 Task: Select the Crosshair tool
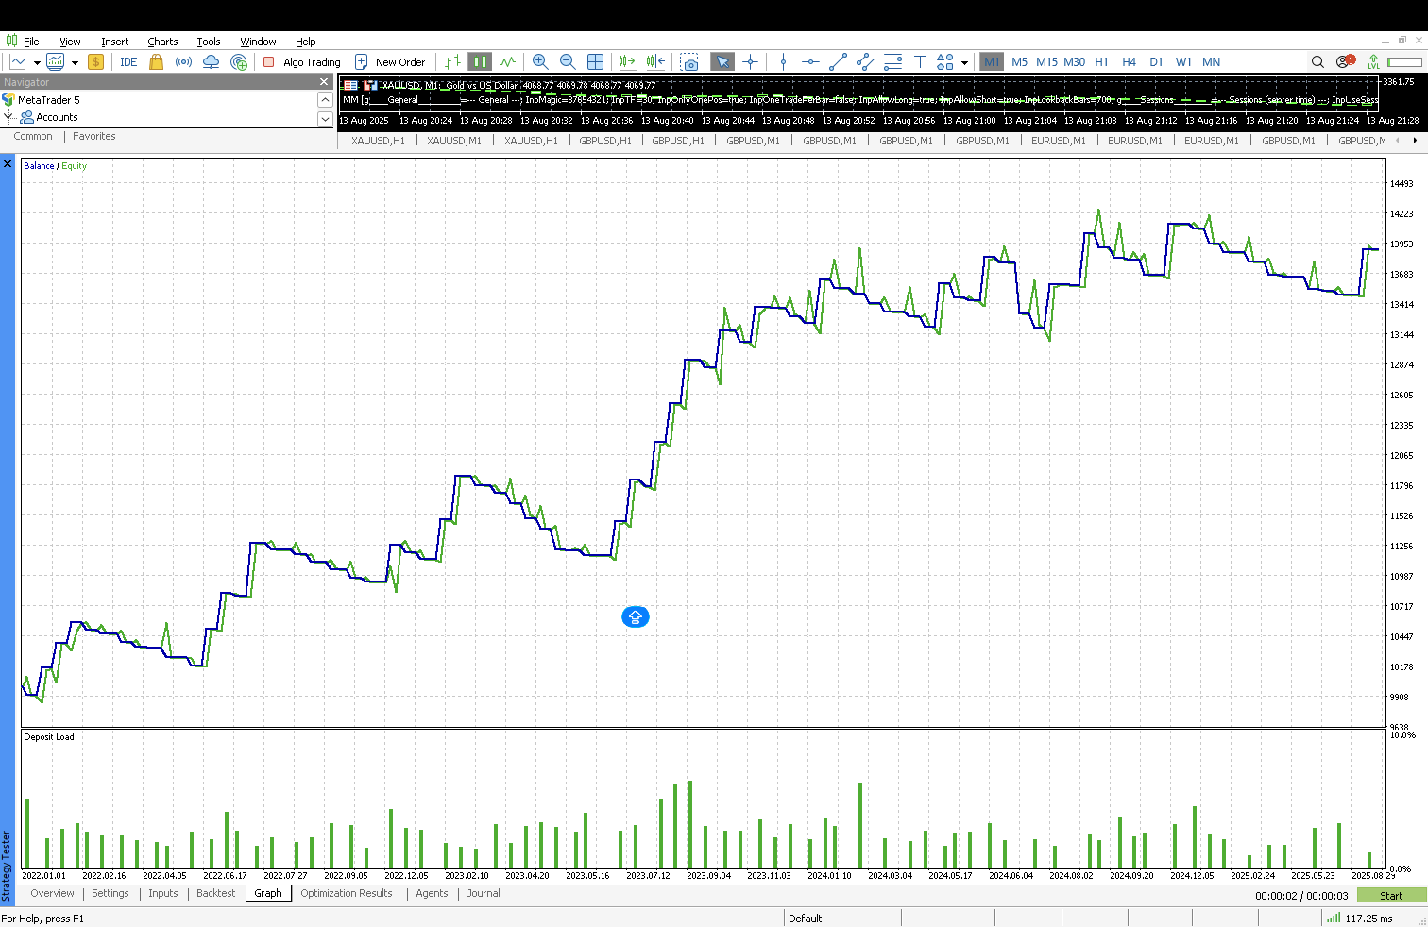750,62
